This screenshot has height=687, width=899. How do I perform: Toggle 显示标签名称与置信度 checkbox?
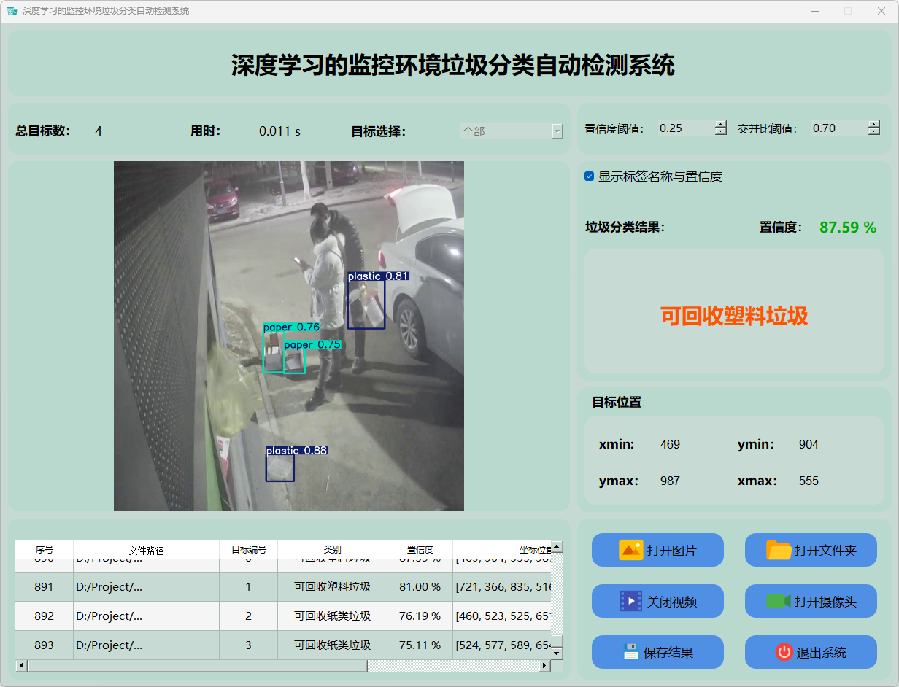[590, 176]
